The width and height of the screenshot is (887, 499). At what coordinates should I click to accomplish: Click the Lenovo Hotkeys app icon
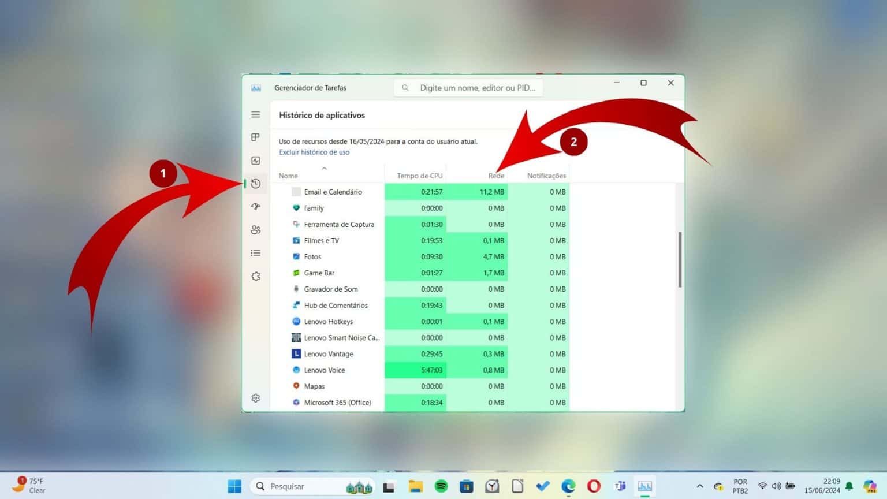click(296, 321)
